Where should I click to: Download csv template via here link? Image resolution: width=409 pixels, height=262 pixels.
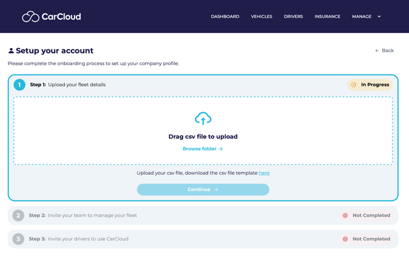(x=264, y=173)
